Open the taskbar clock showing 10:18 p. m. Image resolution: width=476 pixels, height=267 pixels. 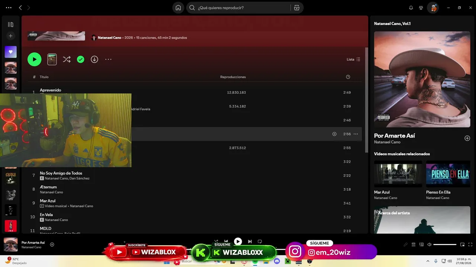pyautogui.click(x=463, y=261)
